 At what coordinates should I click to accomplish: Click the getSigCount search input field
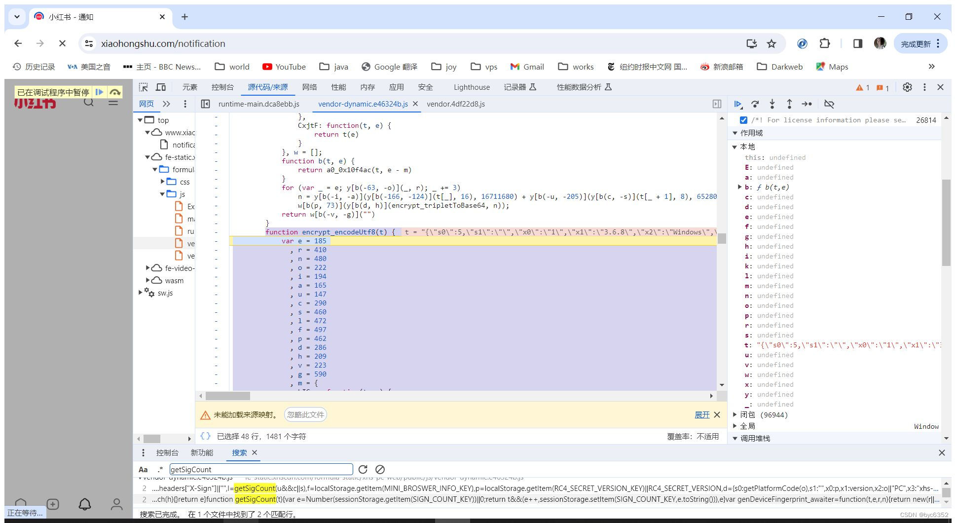(260, 469)
